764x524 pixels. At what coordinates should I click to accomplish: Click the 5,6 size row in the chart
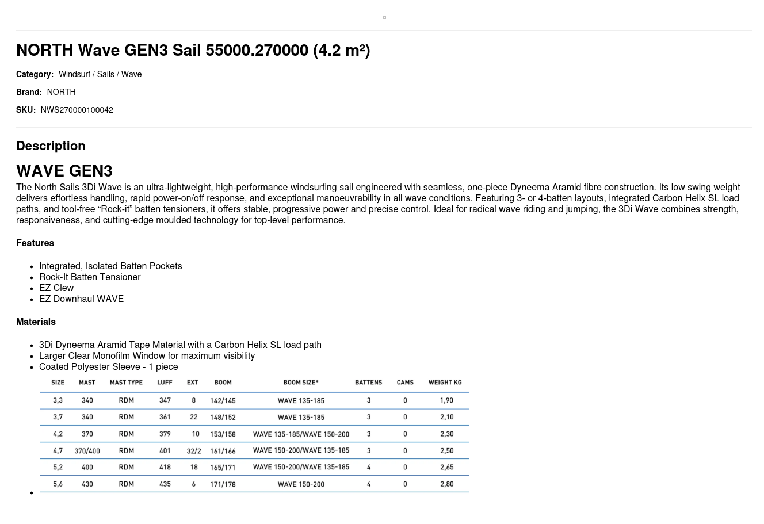(x=254, y=484)
